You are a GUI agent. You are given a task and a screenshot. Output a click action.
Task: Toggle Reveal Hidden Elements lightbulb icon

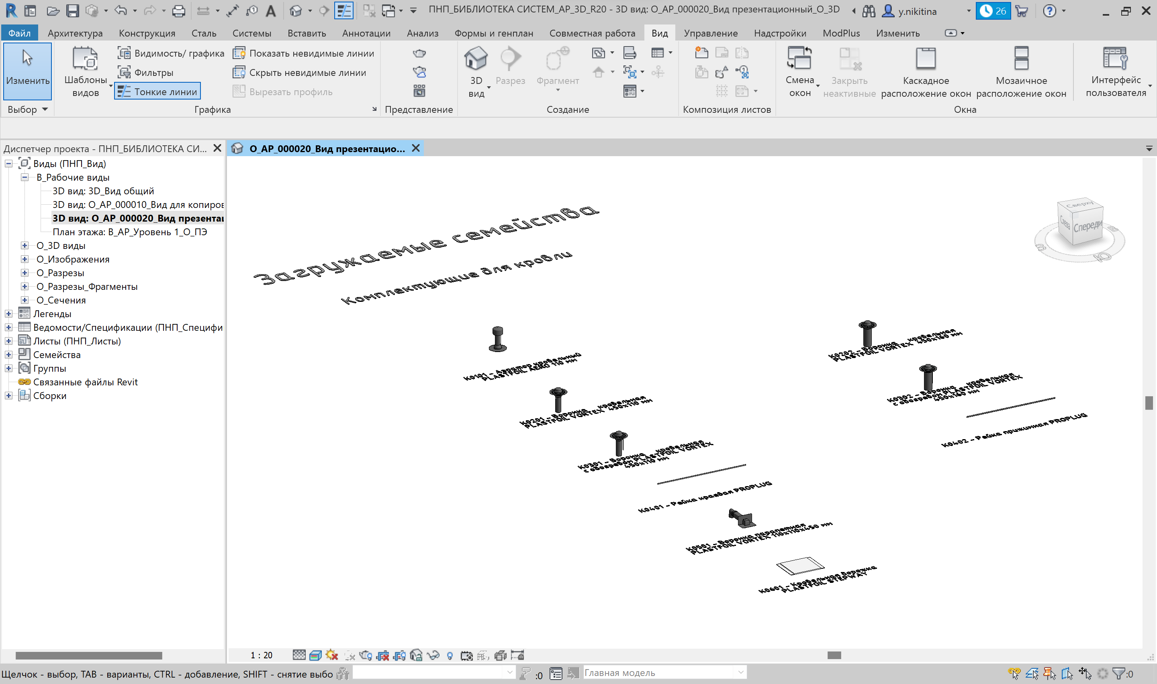coord(450,655)
